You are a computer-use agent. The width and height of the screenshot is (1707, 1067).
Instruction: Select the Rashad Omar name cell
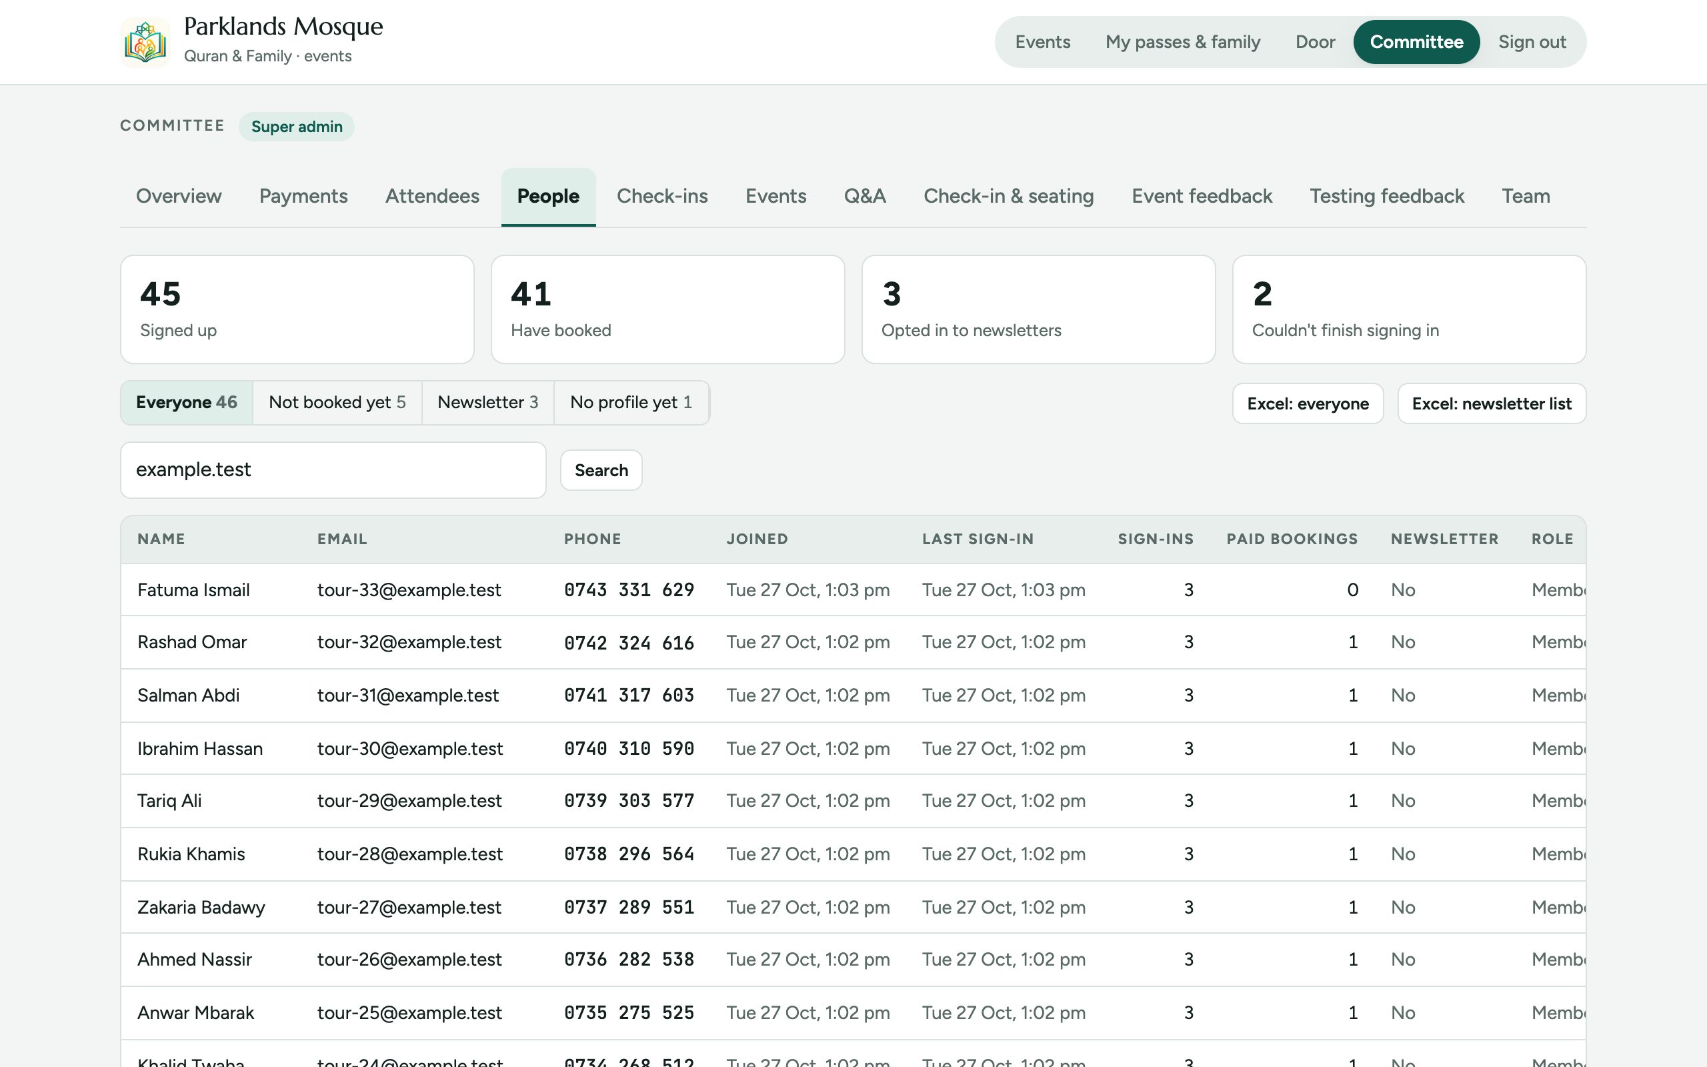click(192, 642)
